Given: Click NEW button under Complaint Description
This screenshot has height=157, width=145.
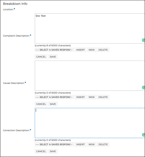Looking at the screenshot, I should coord(92,50).
